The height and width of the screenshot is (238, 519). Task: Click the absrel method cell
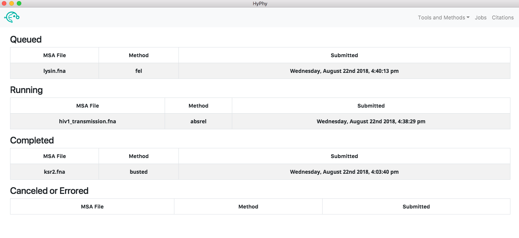(198, 121)
